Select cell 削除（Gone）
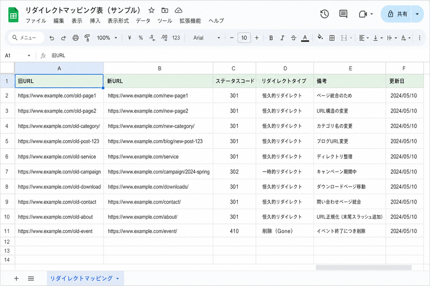 pyautogui.click(x=285, y=231)
